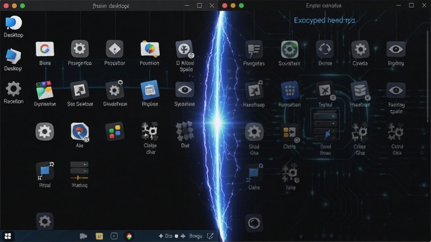This screenshot has width=431, height=242.
Task: Open the Taile gears icon
Action: pyautogui.click(x=290, y=173)
